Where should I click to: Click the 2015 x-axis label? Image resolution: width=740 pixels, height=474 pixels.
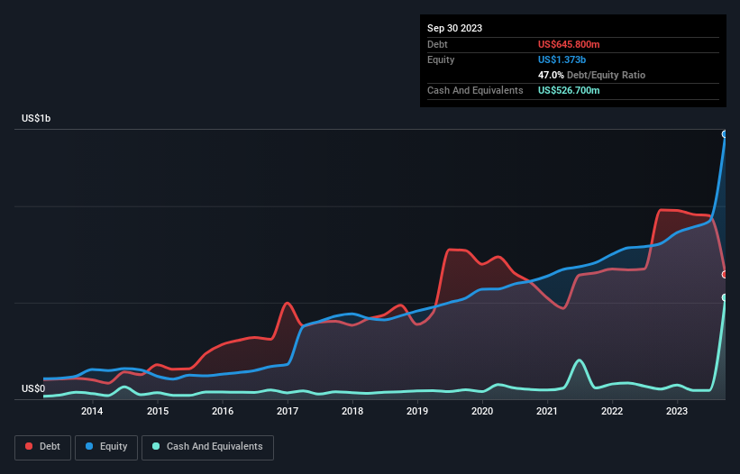(158, 411)
